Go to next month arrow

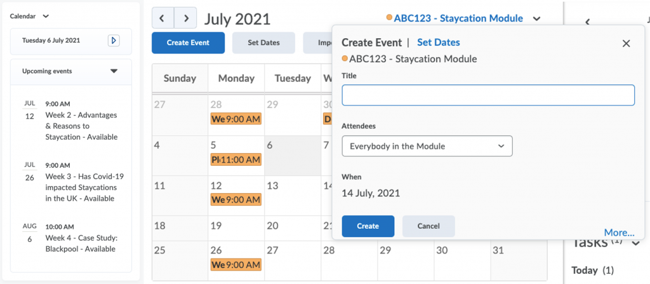point(185,18)
